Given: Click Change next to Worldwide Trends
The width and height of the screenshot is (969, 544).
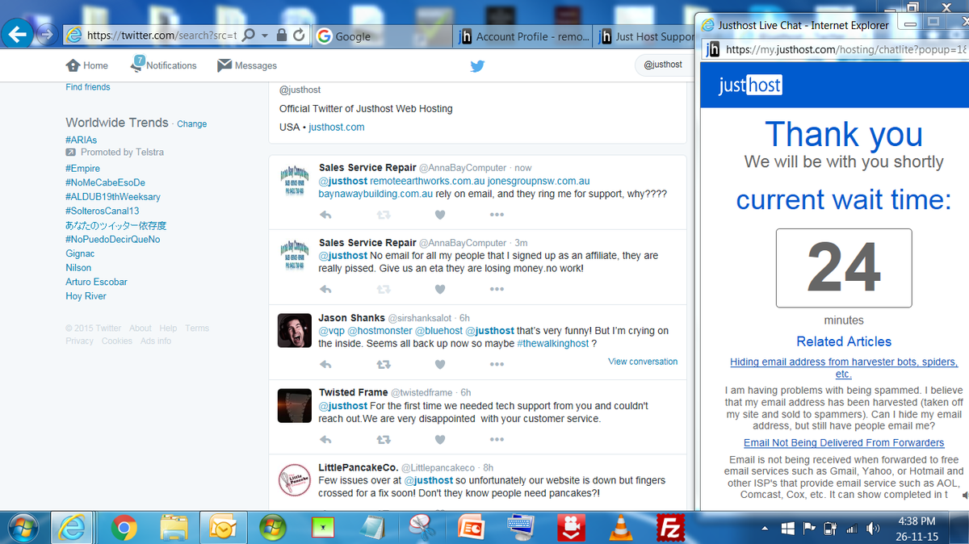Looking at the screenshot, I should [192, 124].
